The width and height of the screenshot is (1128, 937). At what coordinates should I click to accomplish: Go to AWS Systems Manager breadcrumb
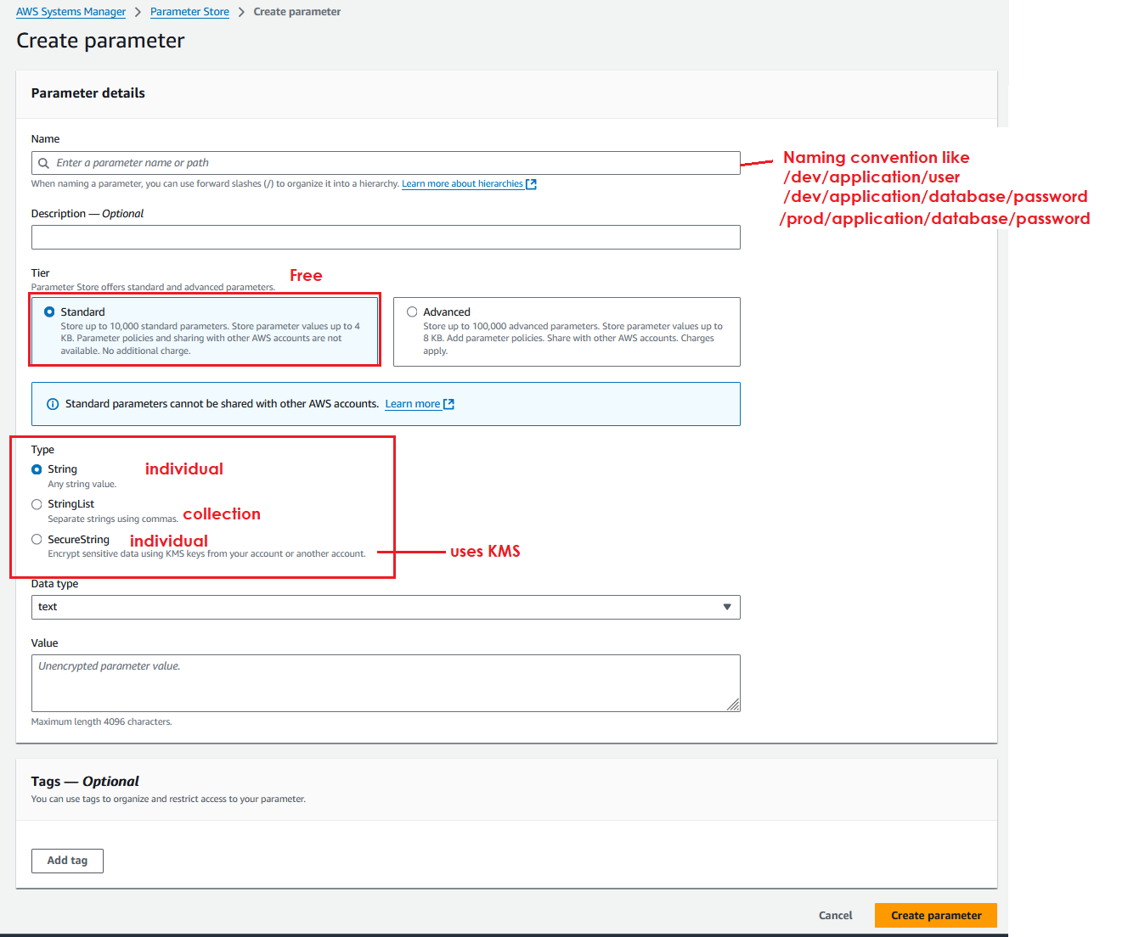70,12
